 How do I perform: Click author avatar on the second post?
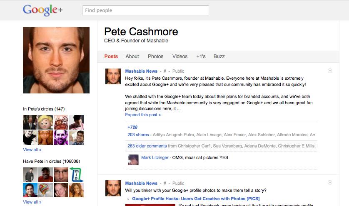click(x=113, y=188)
